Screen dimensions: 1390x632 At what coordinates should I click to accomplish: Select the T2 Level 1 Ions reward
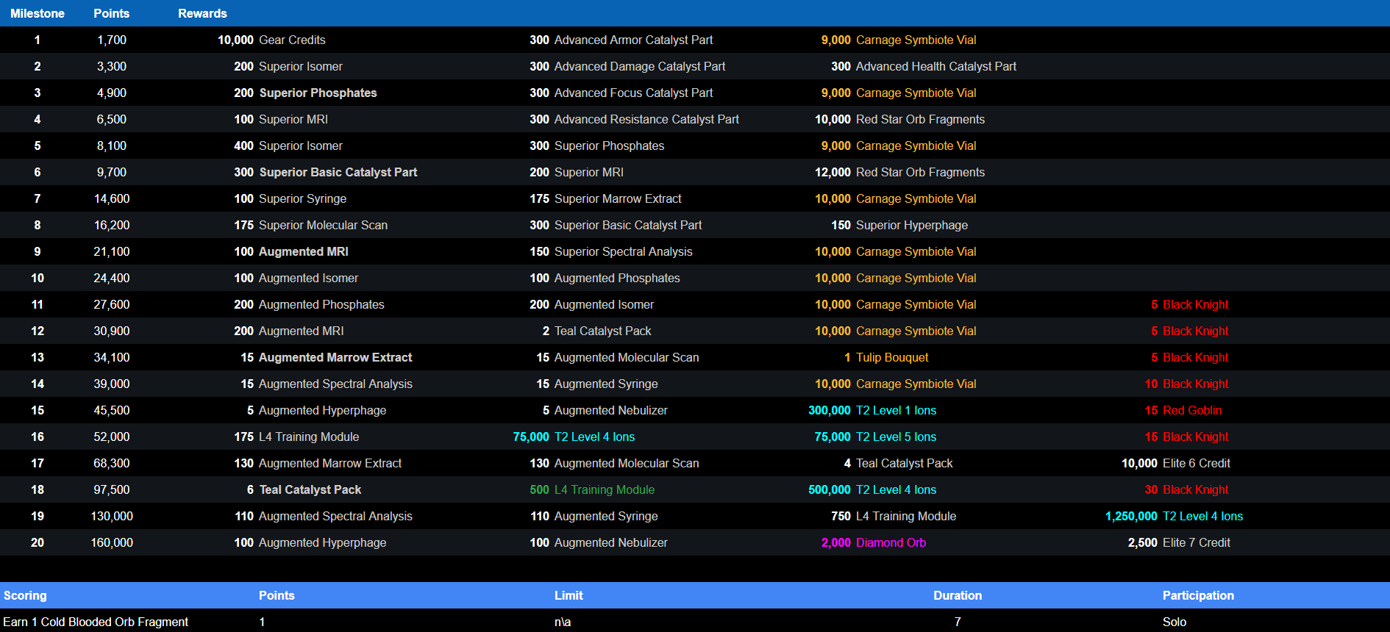tap(896, 410)
